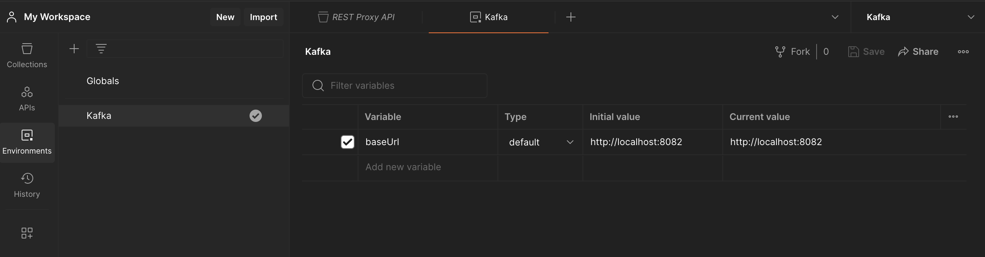Click the baseUrl initial value cell
This screenshot has width=985, height=257.
point(652,142)
